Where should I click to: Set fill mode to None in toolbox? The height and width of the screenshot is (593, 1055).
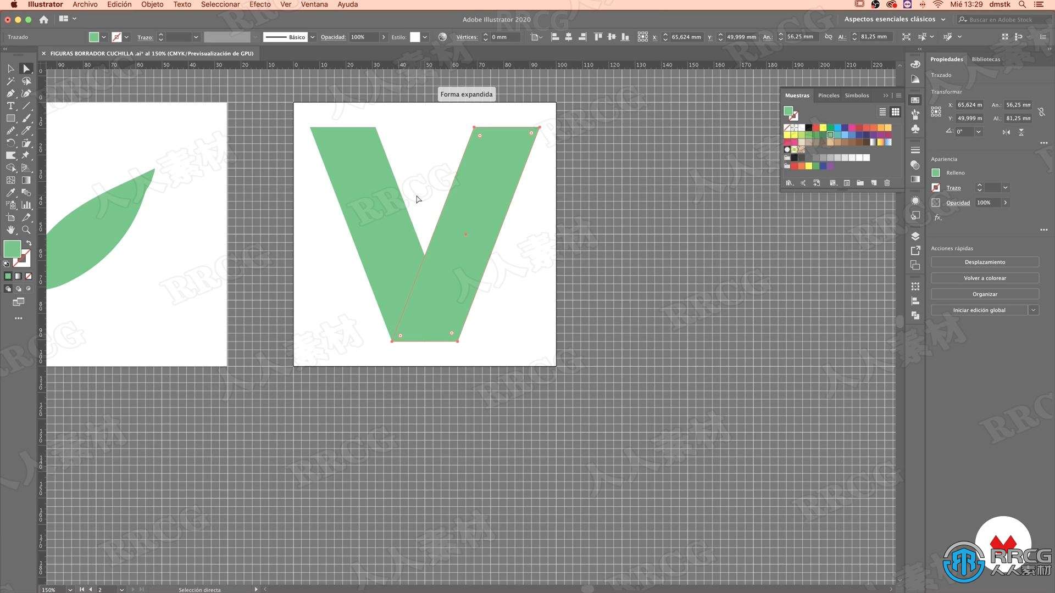point(29,276)
